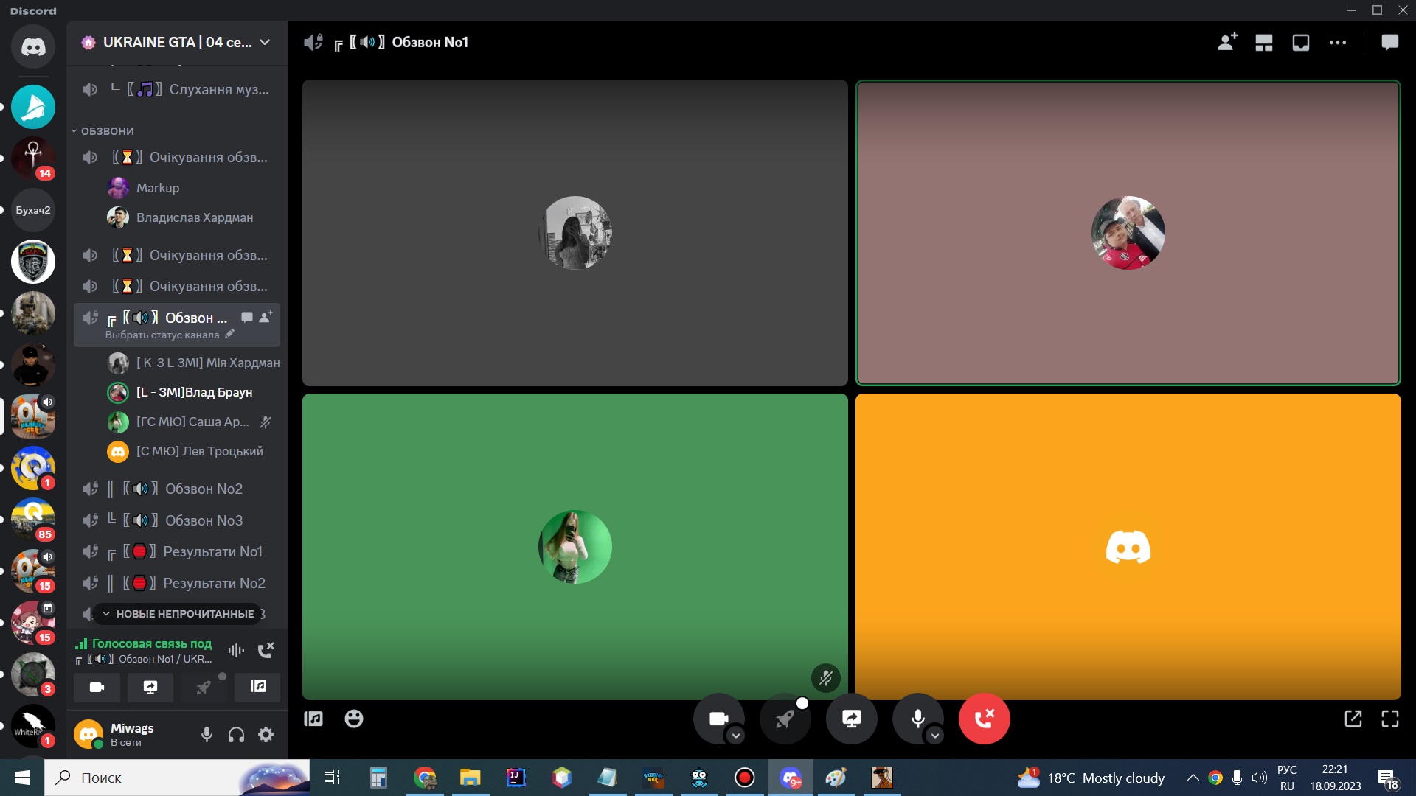1416x796 pixels.
Task: Show hidden tray icons chevron
Action: (x=1193, y=778)
